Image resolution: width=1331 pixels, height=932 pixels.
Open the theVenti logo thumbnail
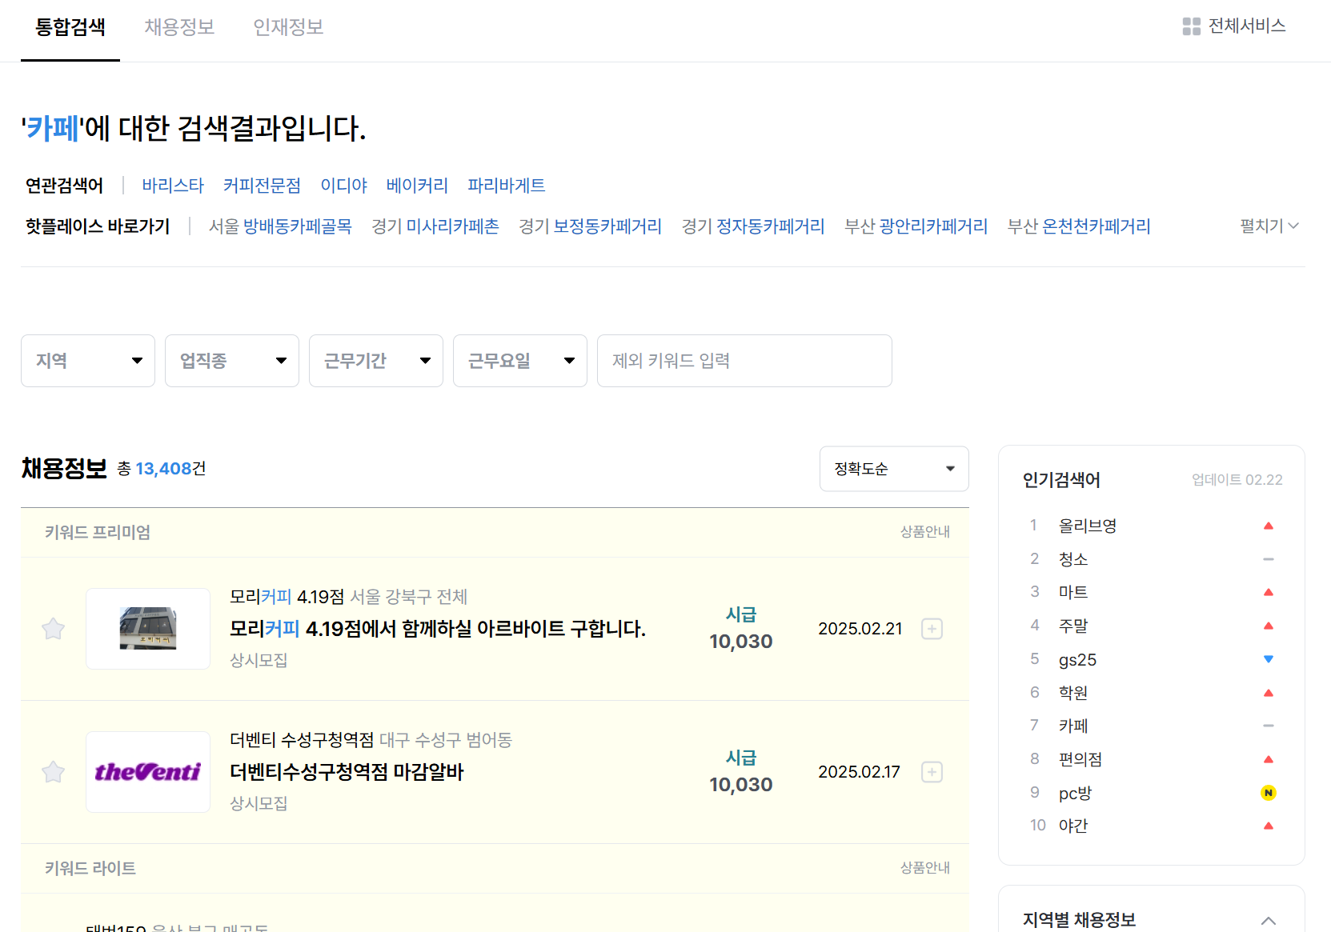[x=148, y=772]
